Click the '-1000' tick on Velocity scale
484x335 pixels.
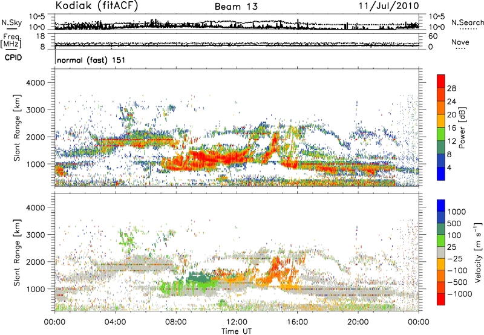[x=460, y=294]
